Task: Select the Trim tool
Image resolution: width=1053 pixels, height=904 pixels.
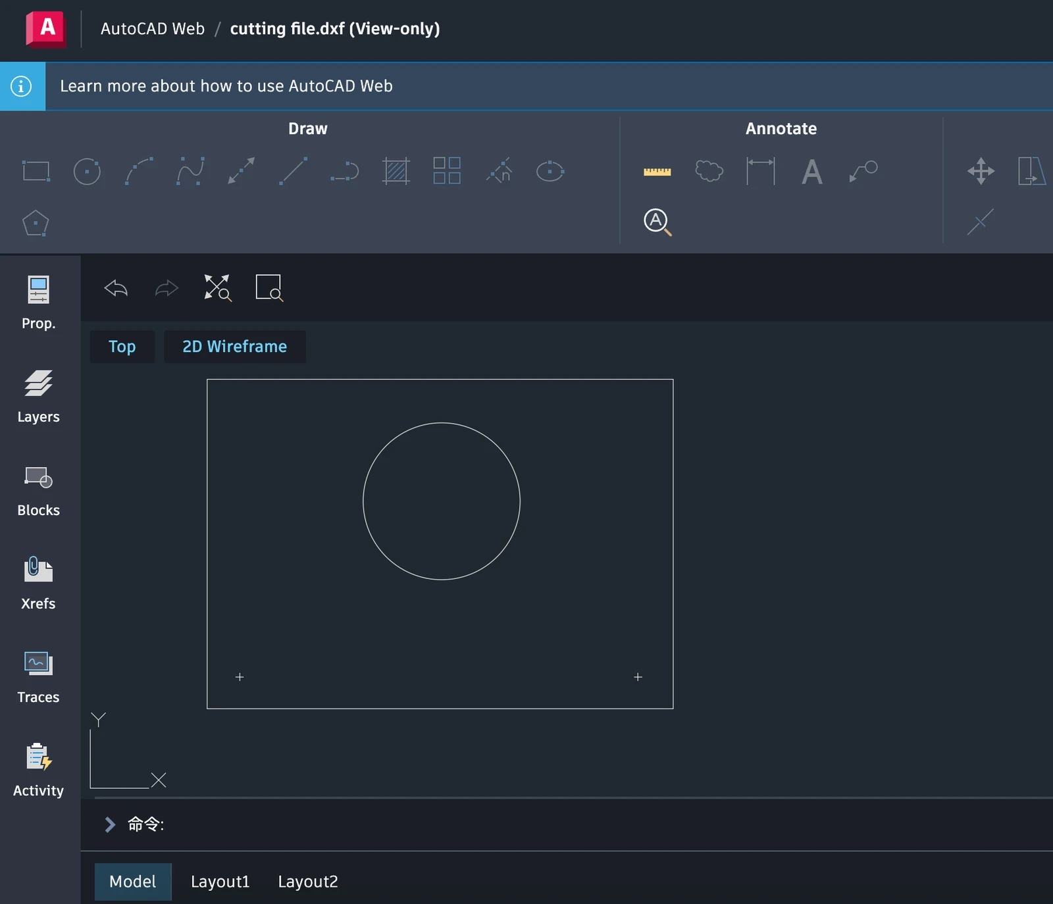Action: click(x=981, y=222)
